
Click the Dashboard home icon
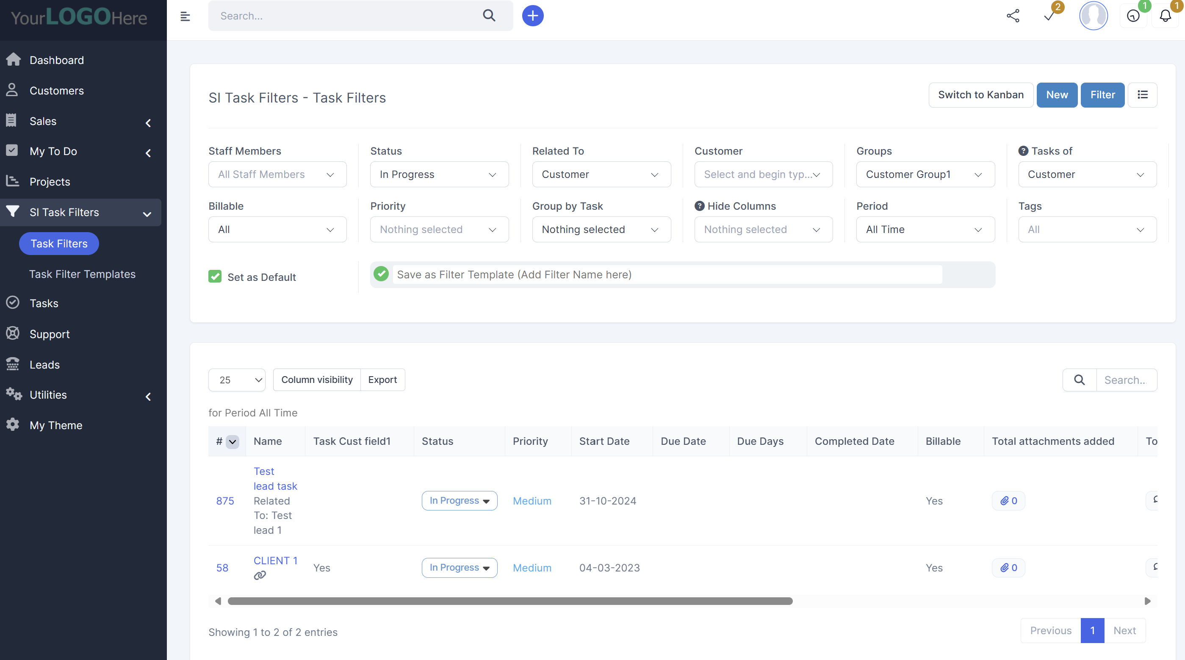(13, 59)
